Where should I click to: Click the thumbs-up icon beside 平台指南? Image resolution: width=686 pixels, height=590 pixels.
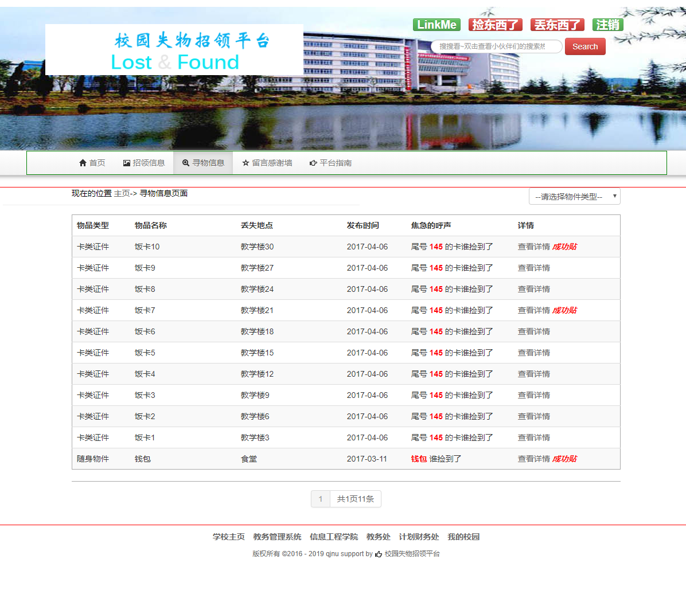coord(313,163)
